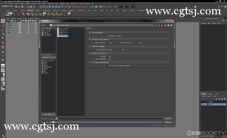Click the Cancel button in dialog
Screen dimensions: 227x138
[168, 122]
